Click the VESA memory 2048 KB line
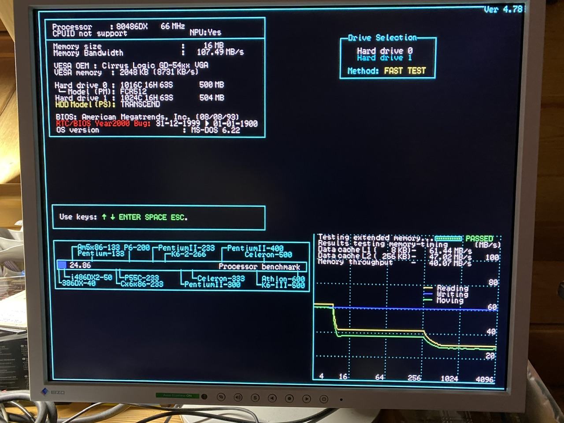The width and height of the screenshot is (564, 423). [126, 72]
